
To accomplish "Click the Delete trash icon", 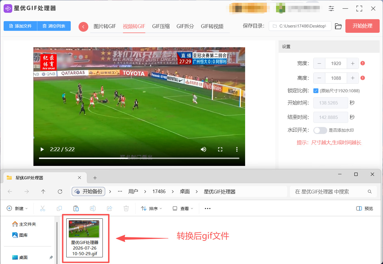I will coord(126,208).
